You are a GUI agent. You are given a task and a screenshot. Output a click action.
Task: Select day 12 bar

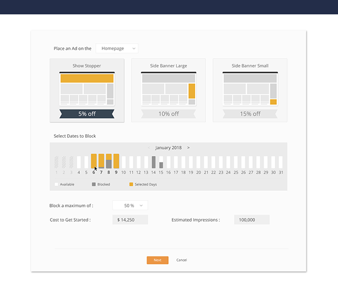[x=138, y=162]
